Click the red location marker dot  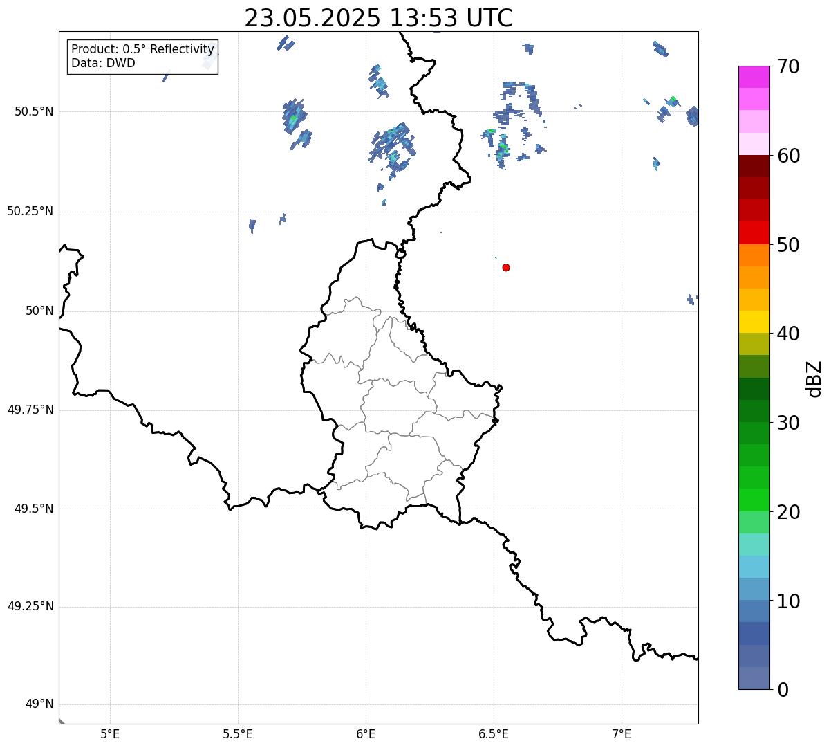coord(506,267)
